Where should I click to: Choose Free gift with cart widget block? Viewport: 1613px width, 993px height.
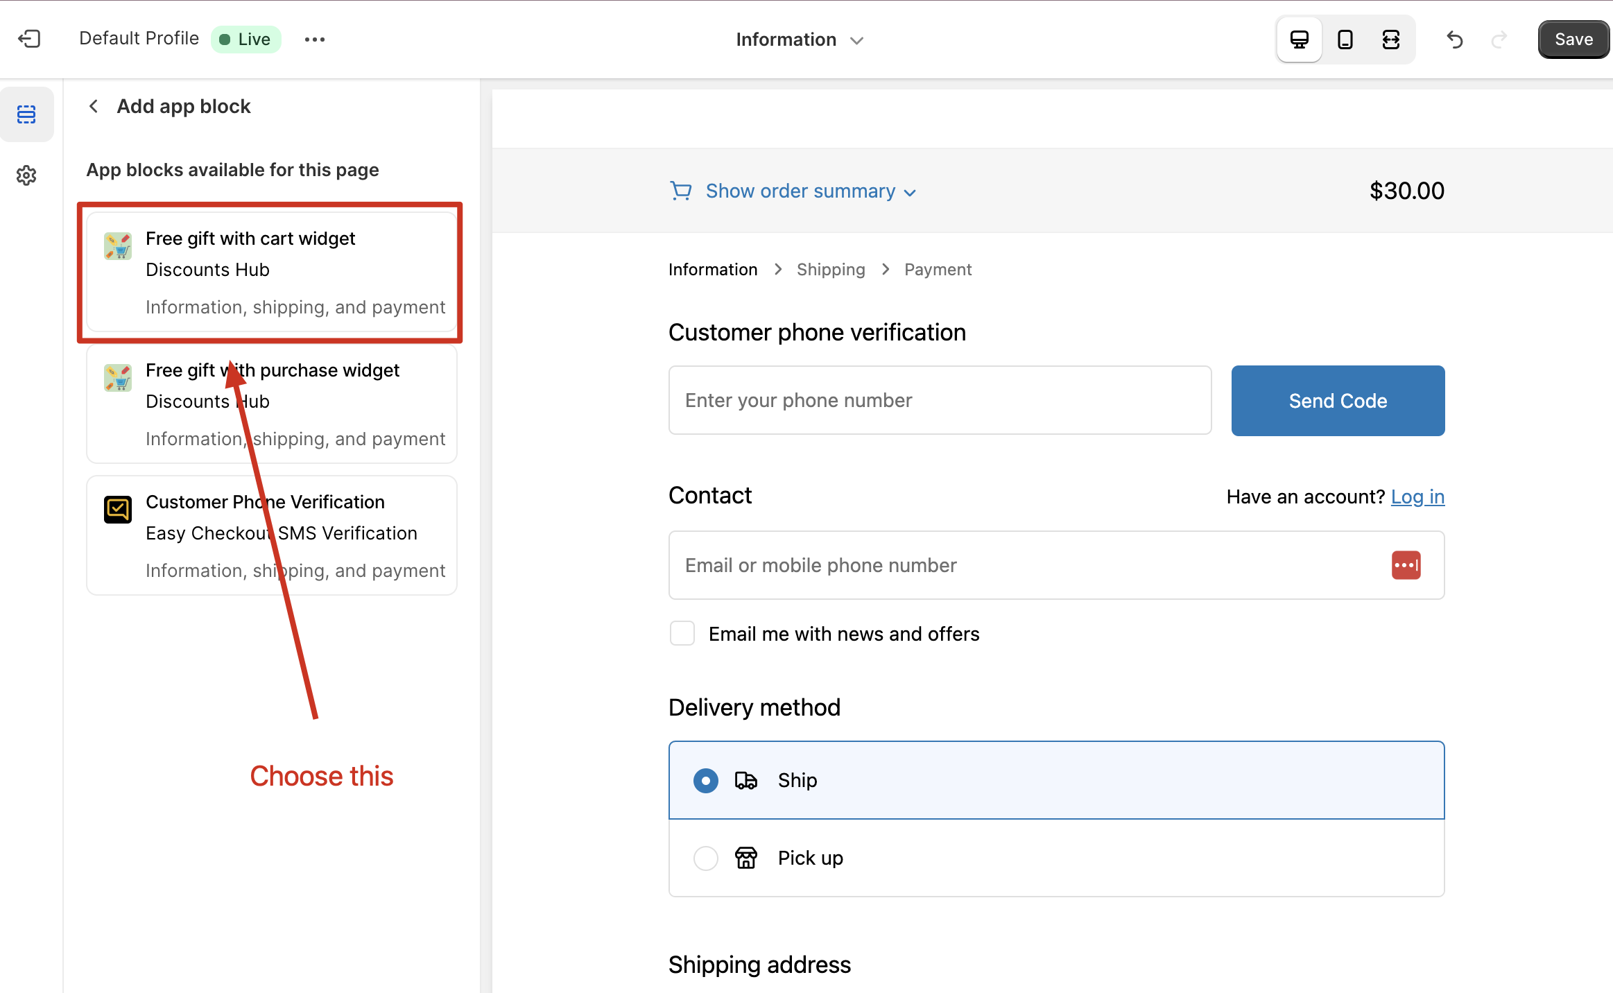point(271,272)
